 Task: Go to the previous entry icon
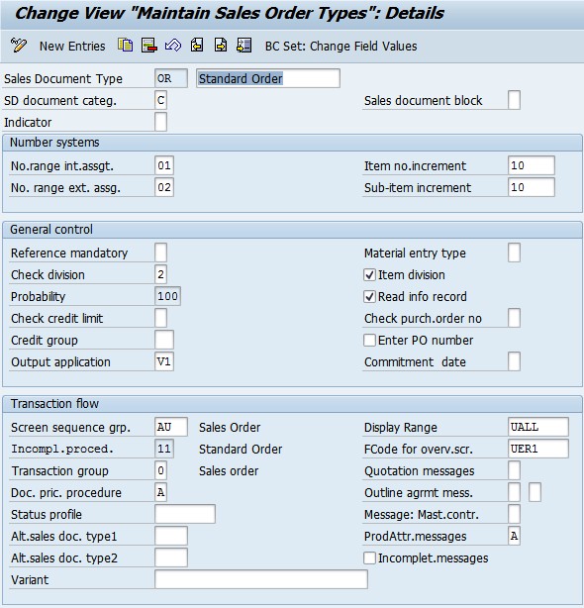(x=197, y=46)
